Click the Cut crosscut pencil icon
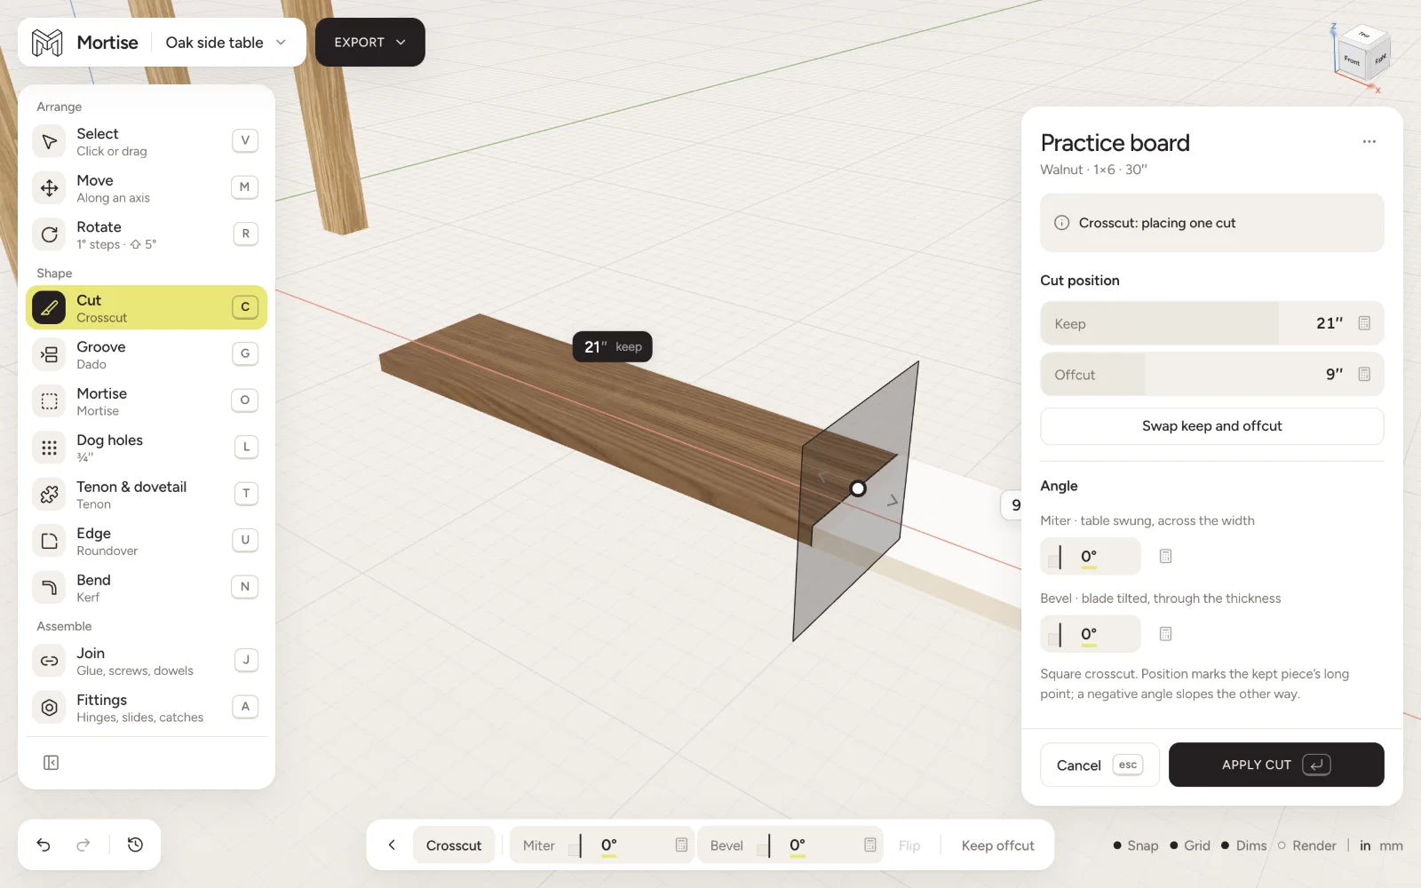 50,308
